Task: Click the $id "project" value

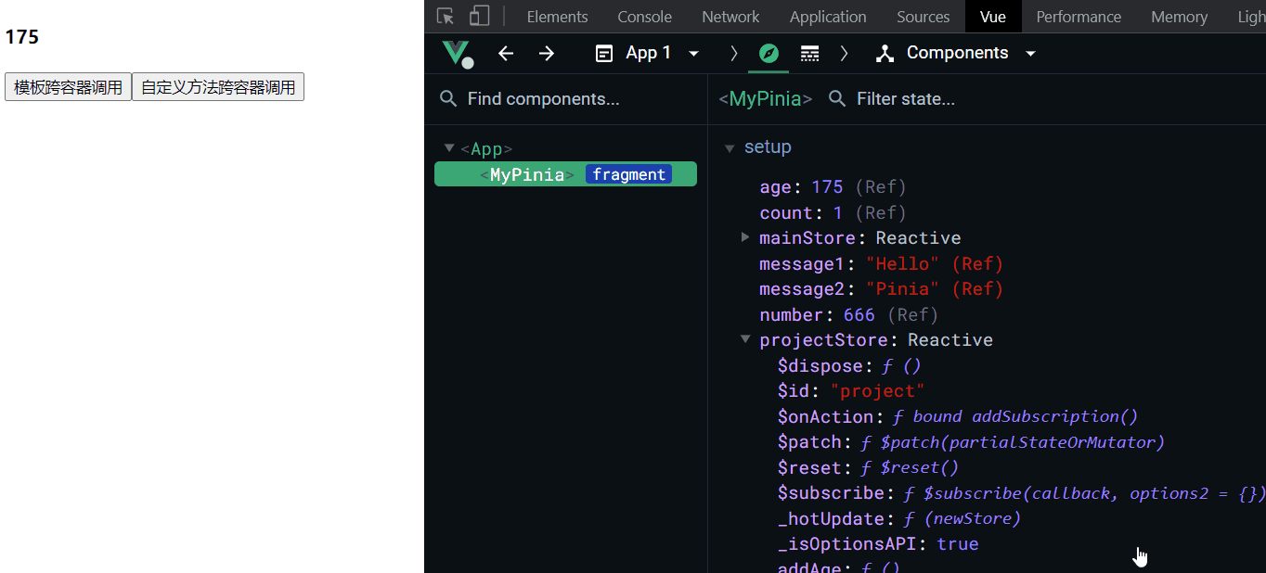Action: coord(878,390)
